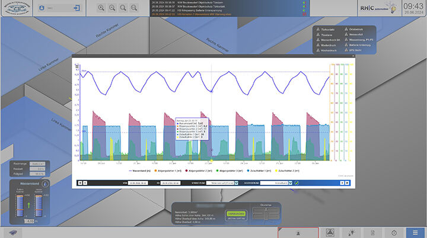The height and width of the screenshot is (238, 427).
Task: Click the alarm bell icon in bottom bar
Action: (x=330, y=233)
